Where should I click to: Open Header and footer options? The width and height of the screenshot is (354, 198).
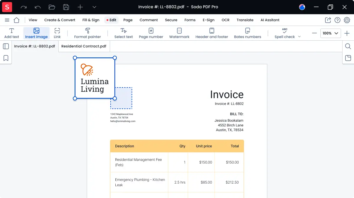212,33
